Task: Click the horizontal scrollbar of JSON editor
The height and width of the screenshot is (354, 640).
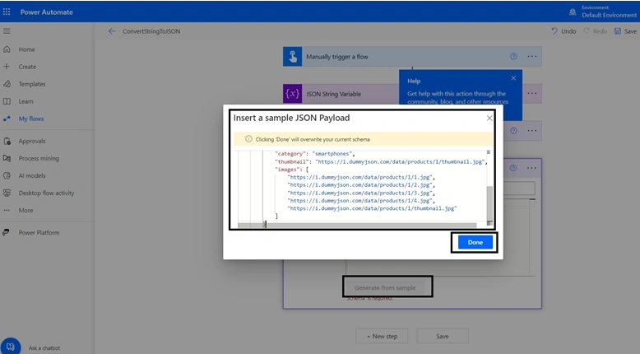Action: (x=357, y=225)
